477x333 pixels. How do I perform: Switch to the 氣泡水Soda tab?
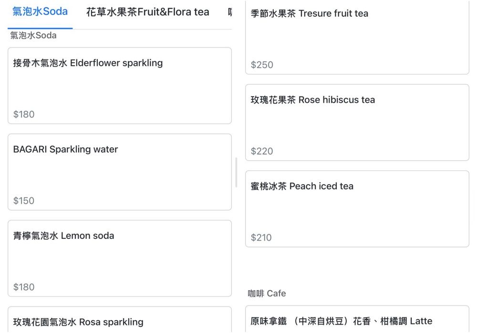pos(40,12)
